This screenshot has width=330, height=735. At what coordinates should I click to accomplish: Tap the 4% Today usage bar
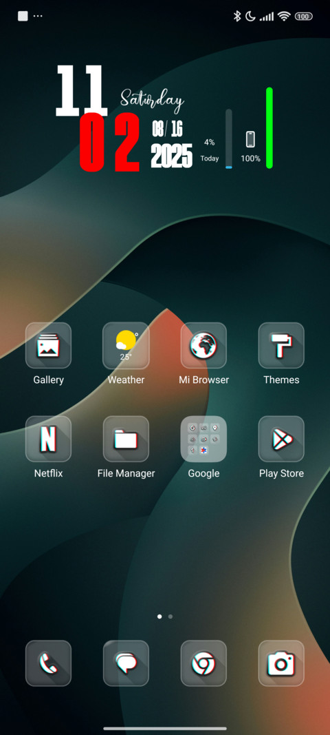(229, 138)
